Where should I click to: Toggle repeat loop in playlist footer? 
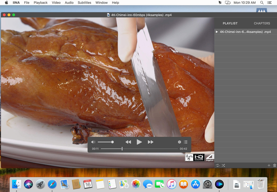[x=217, y=165]
